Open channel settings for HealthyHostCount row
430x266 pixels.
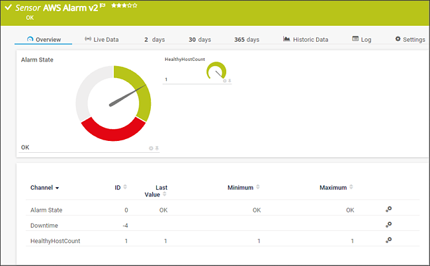click(x=388, y=240)
